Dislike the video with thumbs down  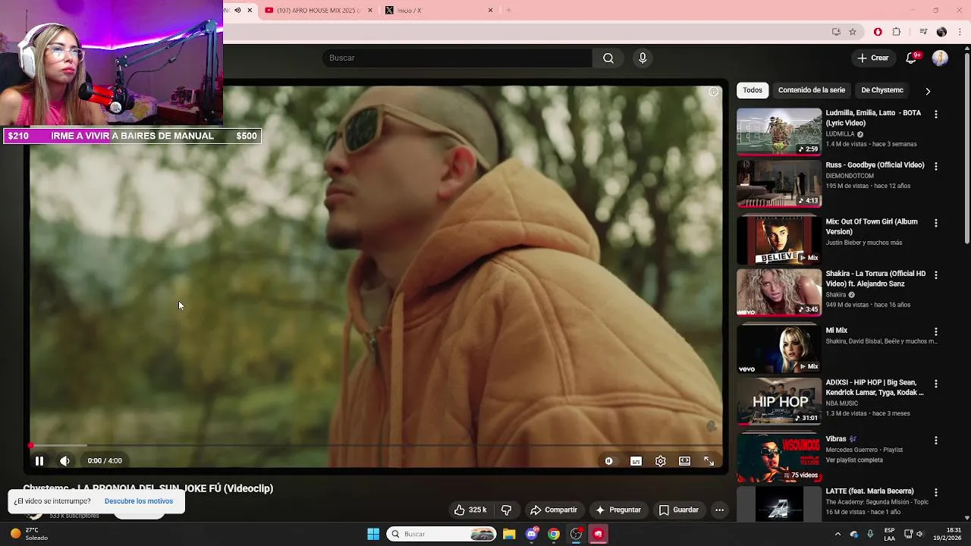[x=506, y=510]
